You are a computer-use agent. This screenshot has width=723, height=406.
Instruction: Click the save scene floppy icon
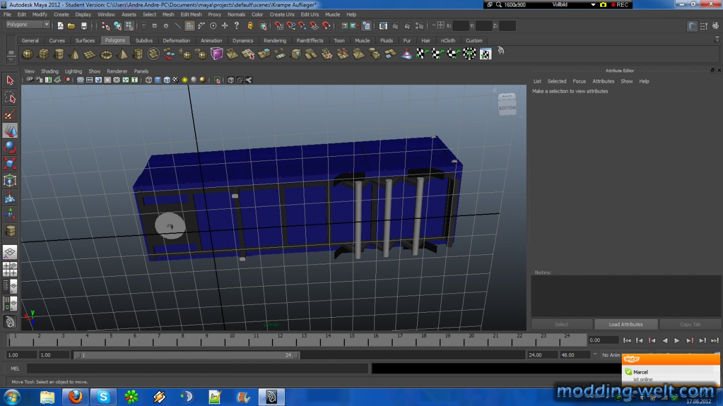(x=84, y=26)
